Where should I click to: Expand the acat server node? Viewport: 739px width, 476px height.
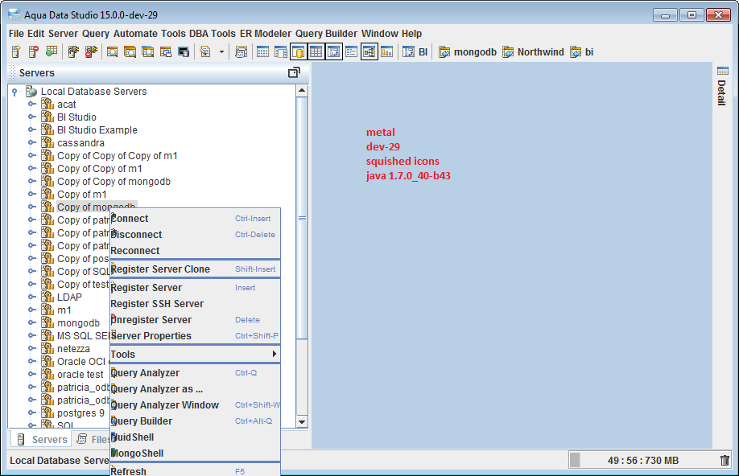pos(31,104)
